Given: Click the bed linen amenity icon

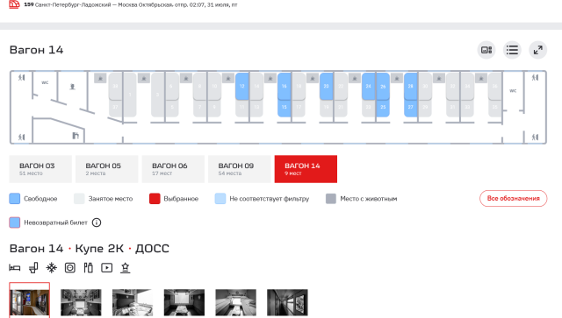Looking at the screenshot, I should pos(15,268).
